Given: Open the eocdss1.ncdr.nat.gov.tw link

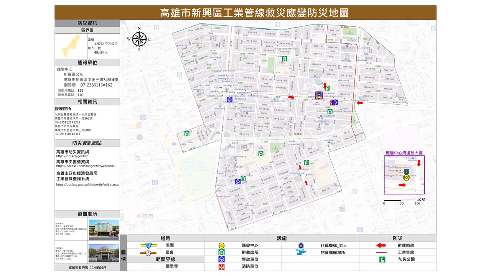Looking at the screenshot, I should tap(86, 166).
